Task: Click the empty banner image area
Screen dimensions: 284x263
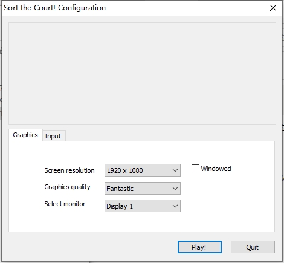Action: point(142,73)
